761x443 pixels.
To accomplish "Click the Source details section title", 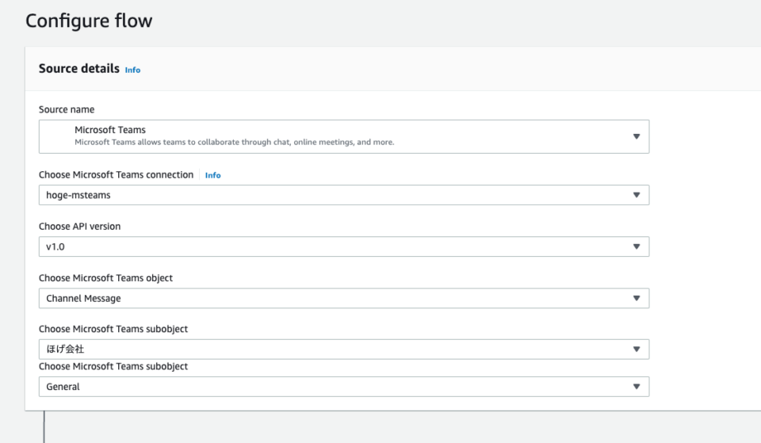I will (79, 68).
